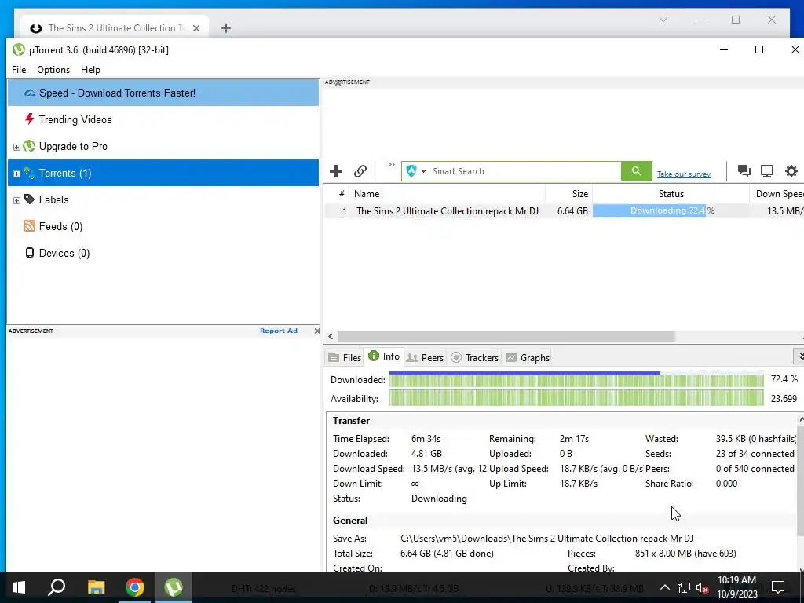Open new browser tab with plus button

(x=225, y=28)
